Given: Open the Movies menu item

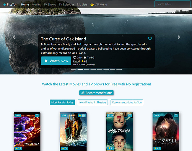Looking at the screenshot, I should click(36, 4).
